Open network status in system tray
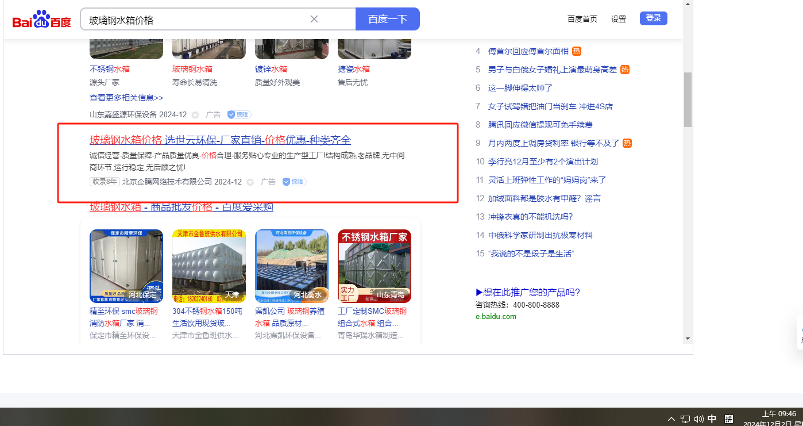Viewport: 803px width, 426px height. (685, 419)
